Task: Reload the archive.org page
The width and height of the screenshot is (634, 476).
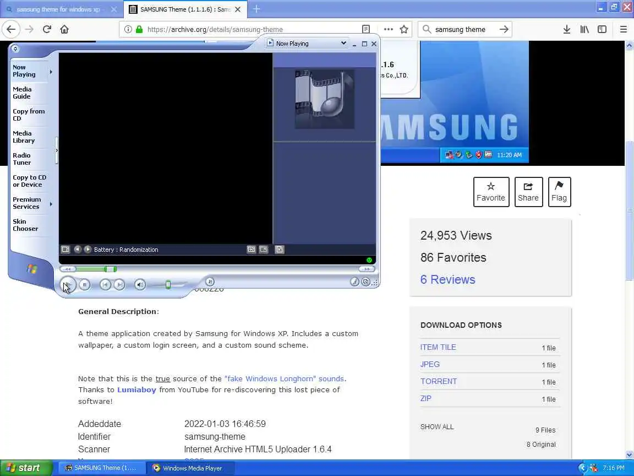Action: [47, 29]
